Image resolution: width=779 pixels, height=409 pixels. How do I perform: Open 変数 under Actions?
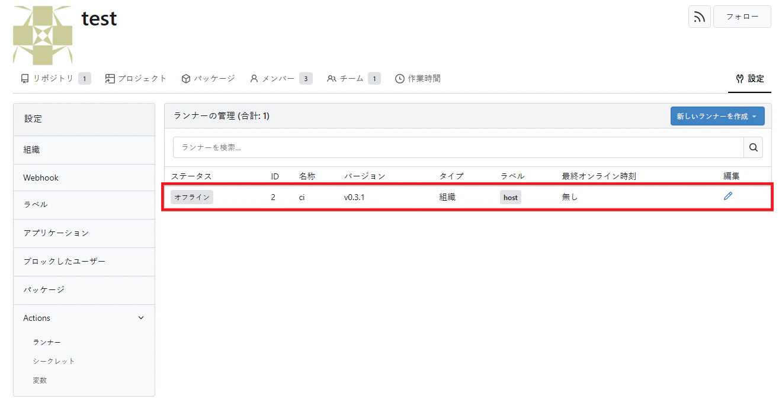(x=40, y=381)
